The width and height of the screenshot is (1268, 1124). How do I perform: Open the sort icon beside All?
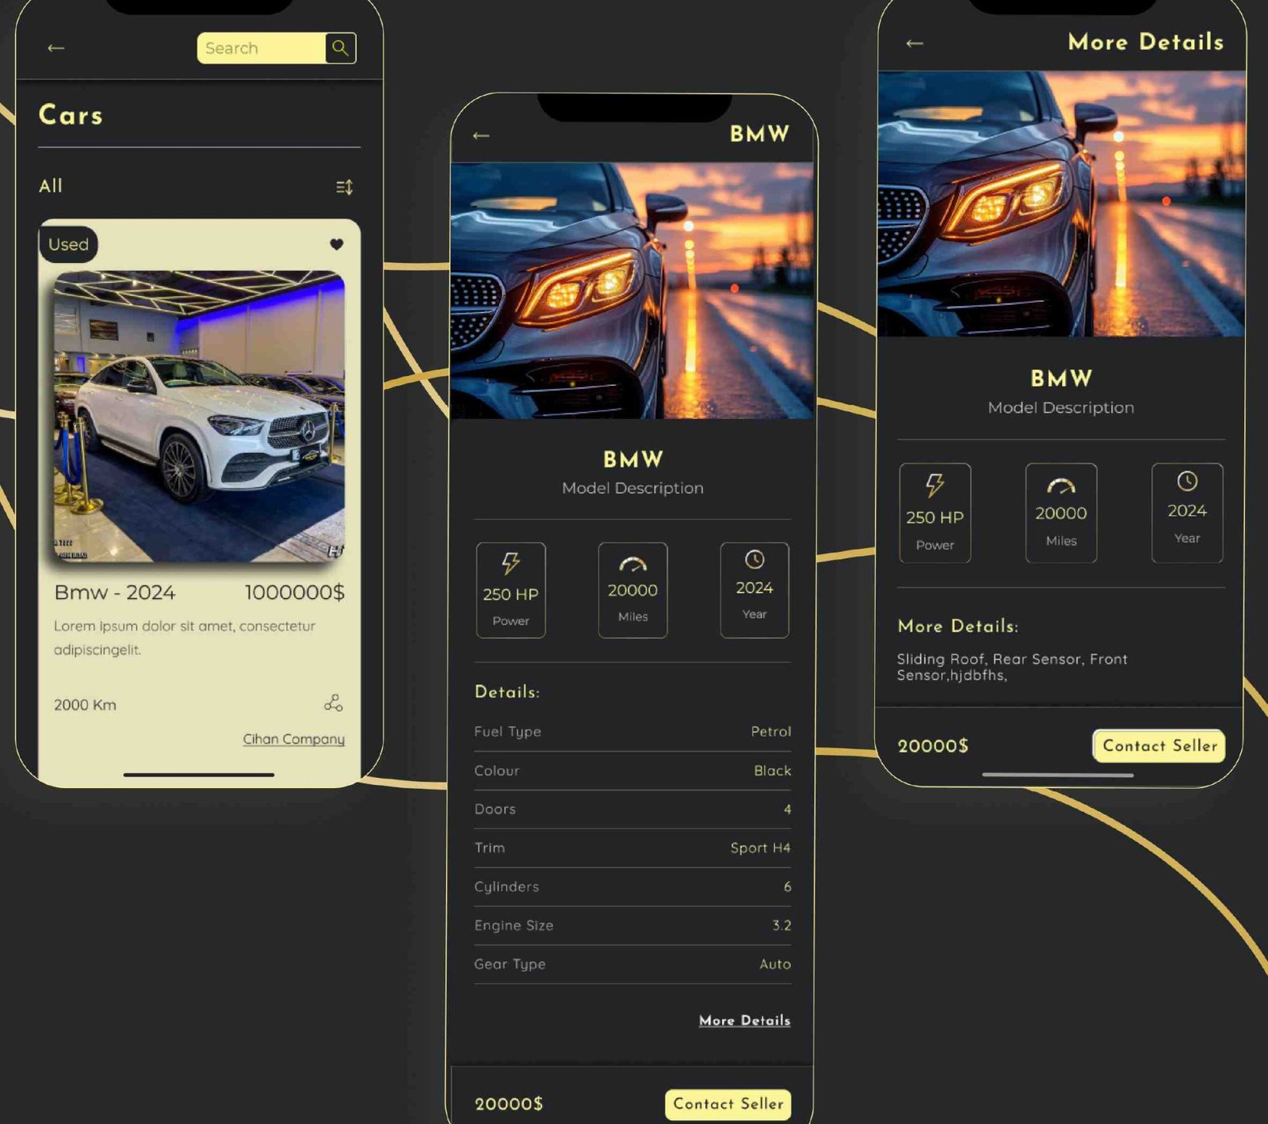click(344, 187)
